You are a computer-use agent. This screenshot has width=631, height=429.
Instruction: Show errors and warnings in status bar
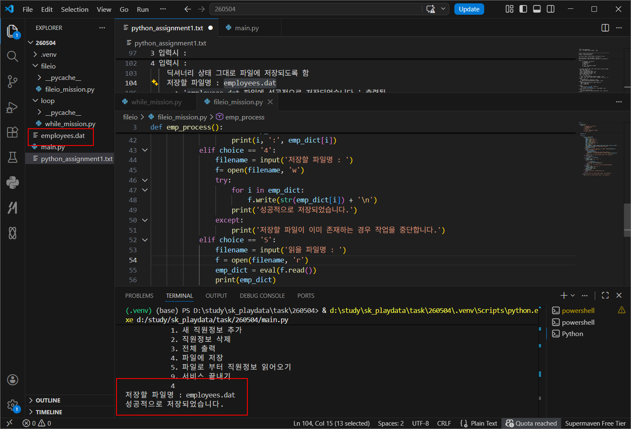37,423
